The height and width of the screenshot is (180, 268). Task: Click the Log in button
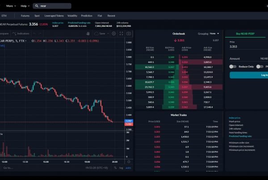pyautogui.click(x=249, y=75)
